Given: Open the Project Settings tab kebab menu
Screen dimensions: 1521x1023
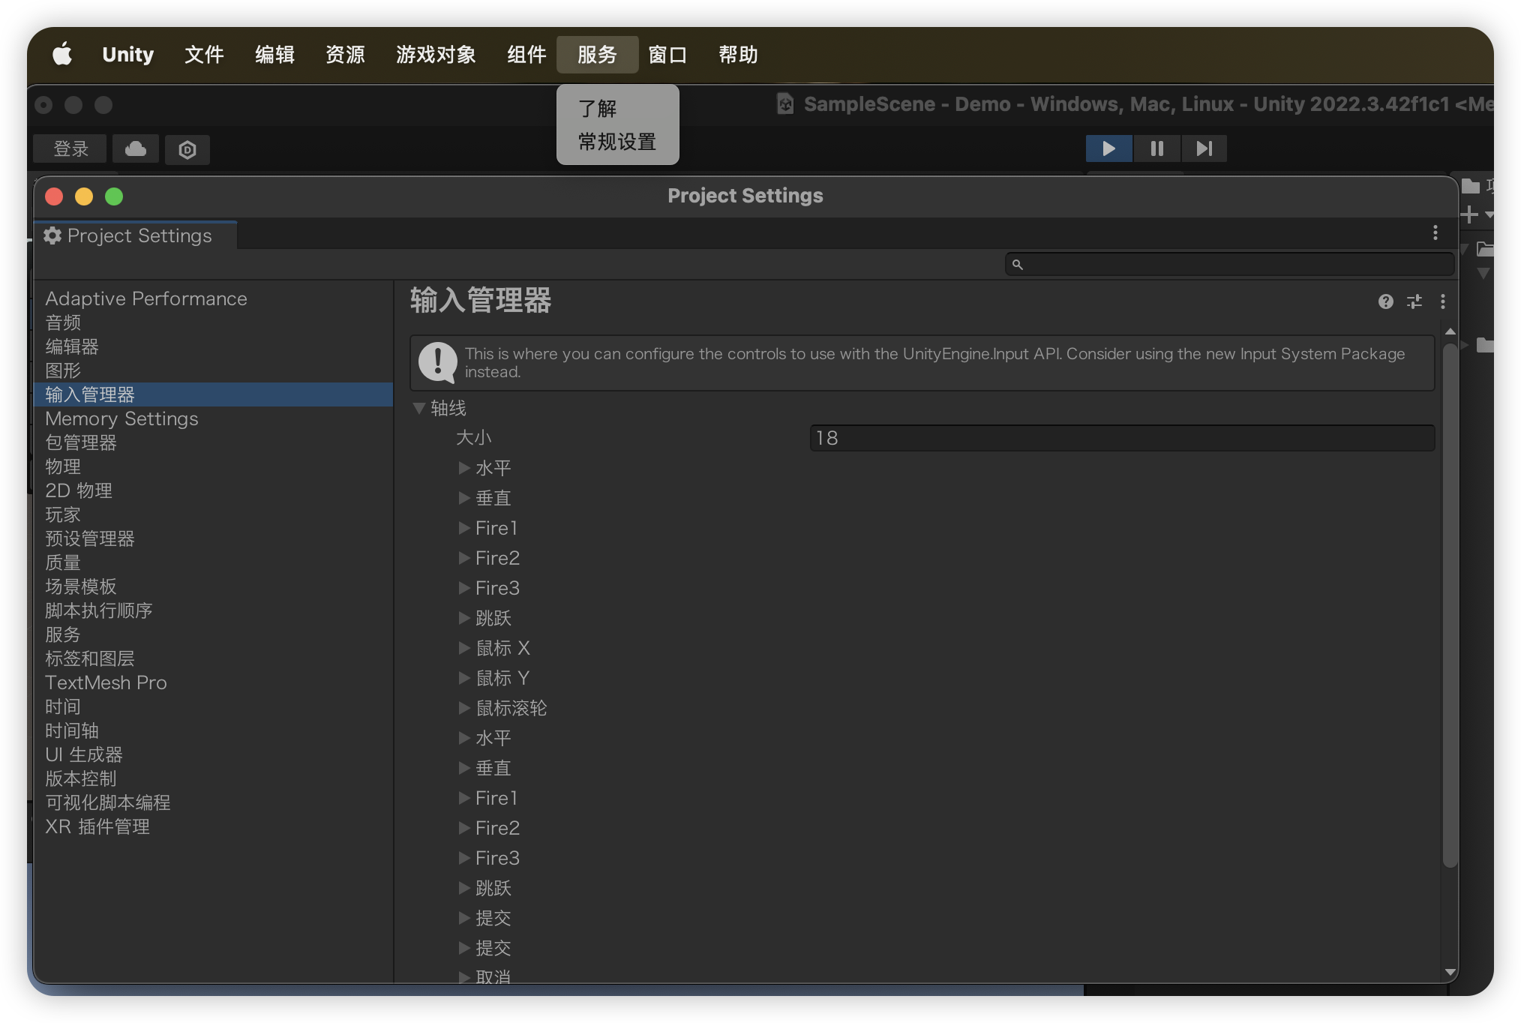Looking at the screenshot, I should point(1435,233).
